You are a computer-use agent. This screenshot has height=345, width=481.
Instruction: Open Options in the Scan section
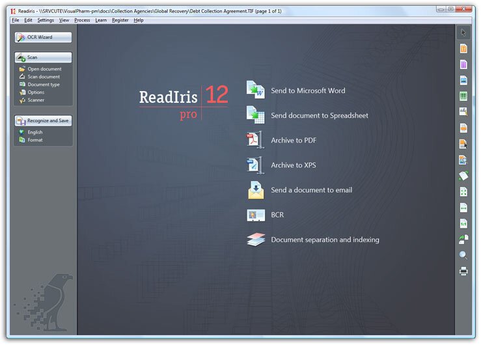[x=32, y=92]
